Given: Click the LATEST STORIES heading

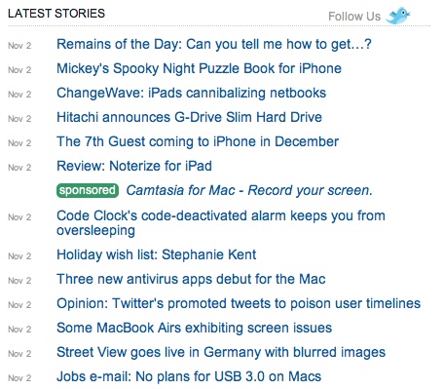Looking at the screenshot, I should click(x=56, y=14).
